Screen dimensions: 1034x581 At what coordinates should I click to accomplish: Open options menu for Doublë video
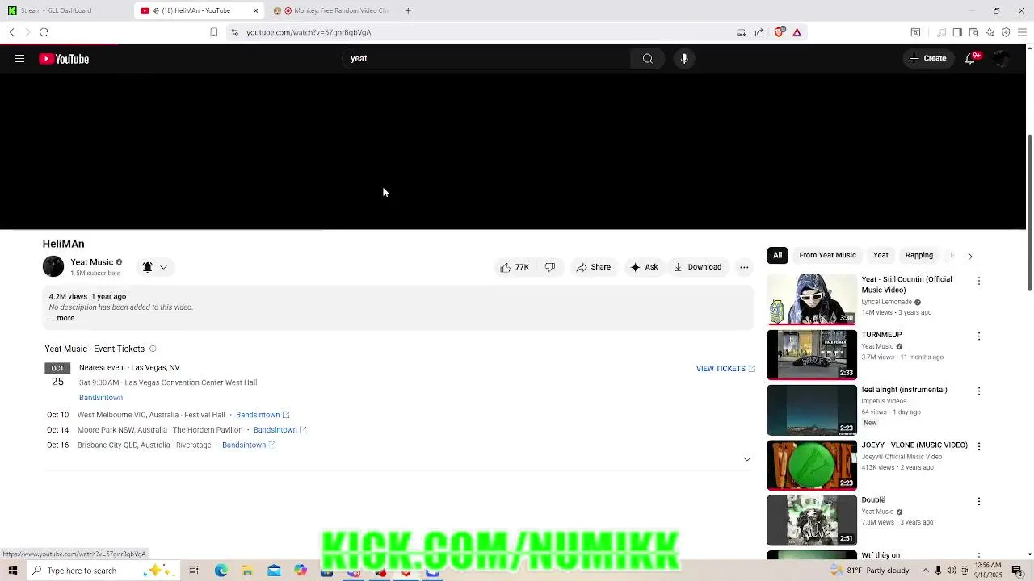(979, 501)
